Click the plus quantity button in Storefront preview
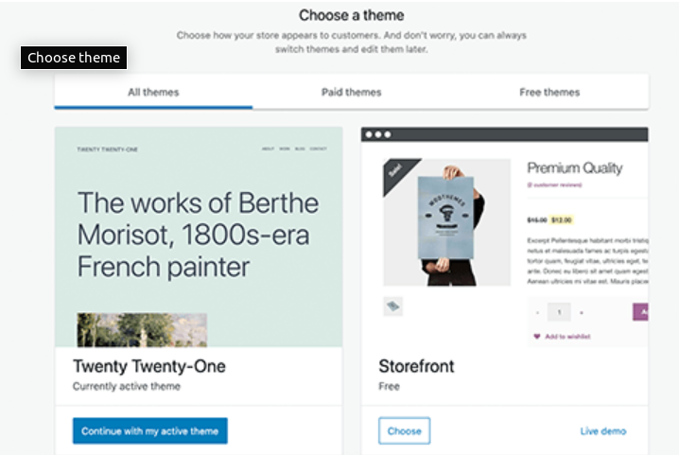This screenshot has height=455, width=679. pyautogui.click(x=582, y=312)
